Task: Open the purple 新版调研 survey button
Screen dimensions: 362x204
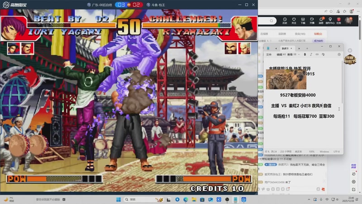Action: 354,166
